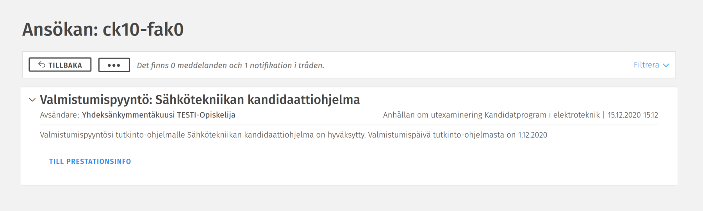Click the Anhållan om utexaminering category text

[433, 115]
